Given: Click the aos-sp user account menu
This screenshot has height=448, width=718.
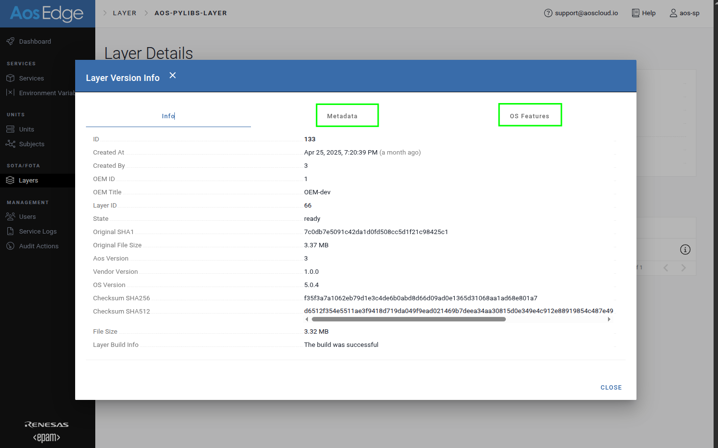Looking at the screenshot, I should click(x=685, y=13).
